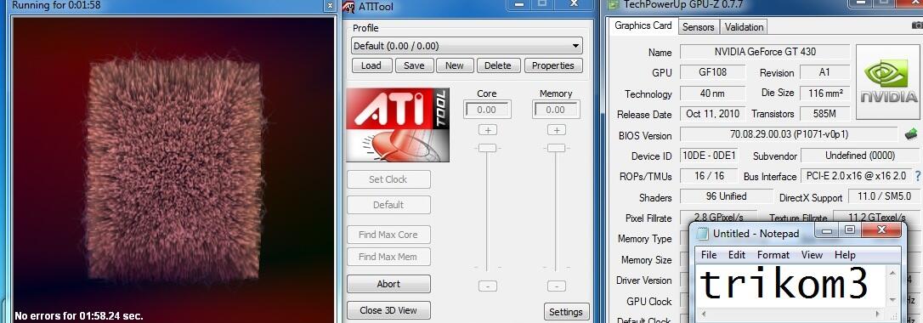923x323 pixels.
Task: Click the ATITool title bar app icon
Action: pyautogui.click(x=349, y=7)
